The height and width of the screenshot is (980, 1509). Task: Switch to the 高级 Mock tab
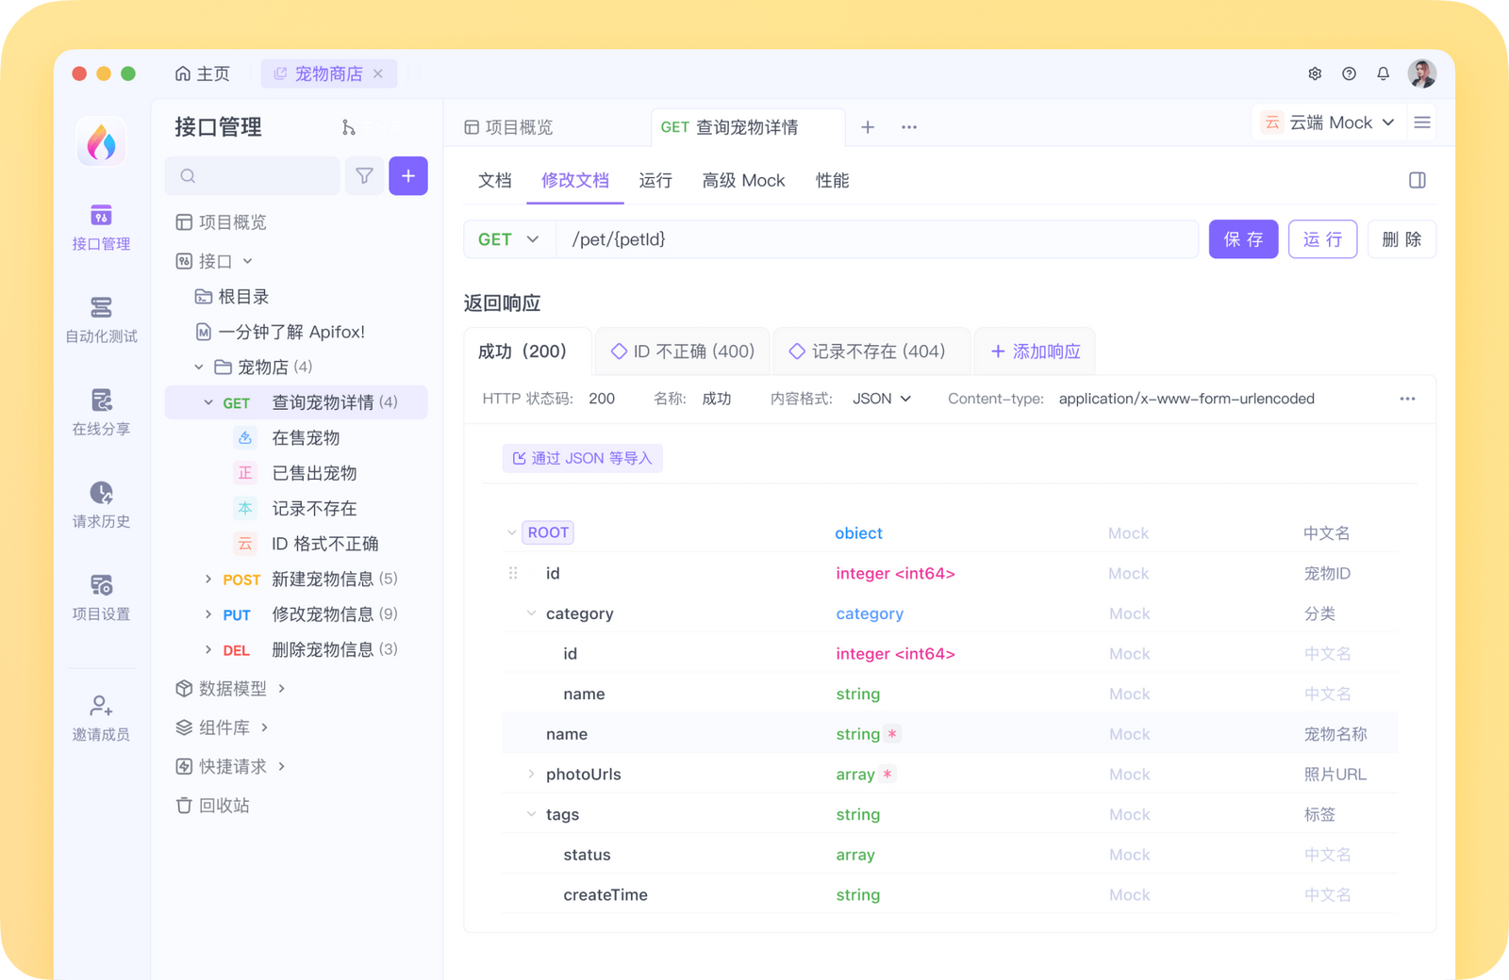click(x=743, y=180)
